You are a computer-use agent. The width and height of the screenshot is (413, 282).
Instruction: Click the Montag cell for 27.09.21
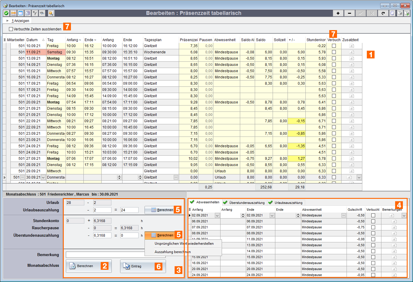tap(56, 159)
